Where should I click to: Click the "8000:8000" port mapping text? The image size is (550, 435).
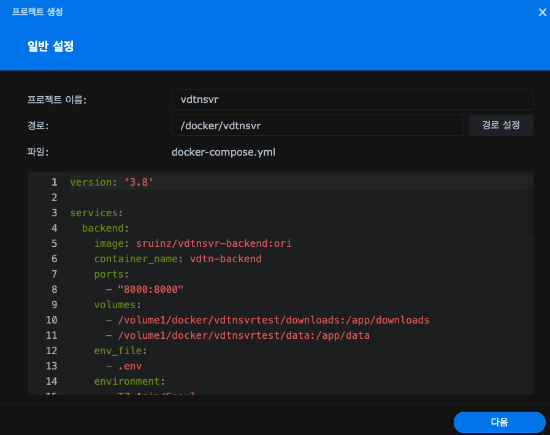click(x=151, y=289)
